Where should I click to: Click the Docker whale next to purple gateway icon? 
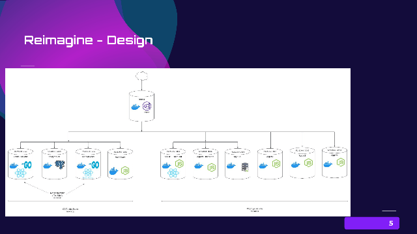point(136,107)
